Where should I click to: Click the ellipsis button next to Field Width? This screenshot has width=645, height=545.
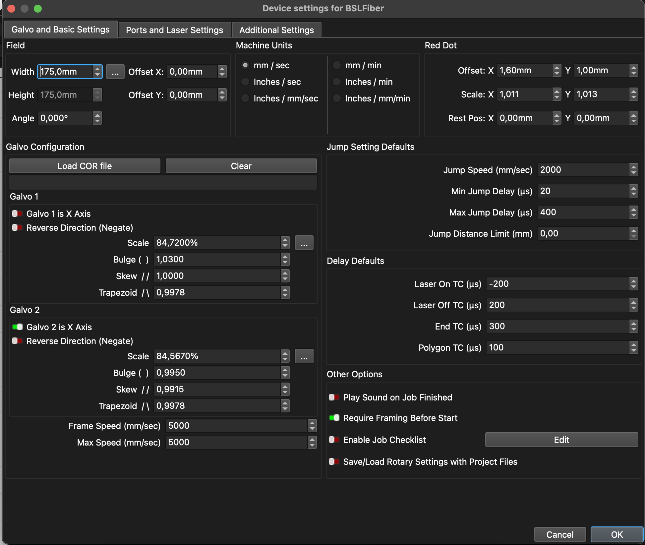115,72
